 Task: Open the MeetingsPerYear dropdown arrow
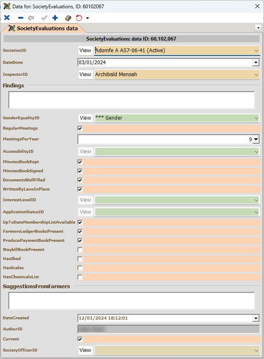pyautogui.click(x=256, y=139)
